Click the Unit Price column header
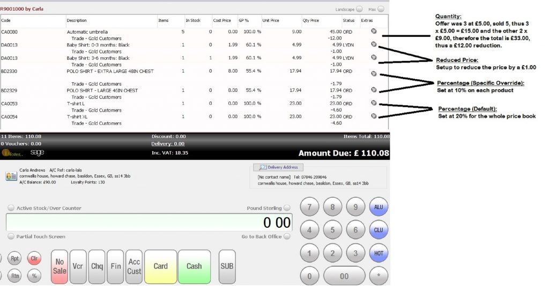 [x=271, y=20]
